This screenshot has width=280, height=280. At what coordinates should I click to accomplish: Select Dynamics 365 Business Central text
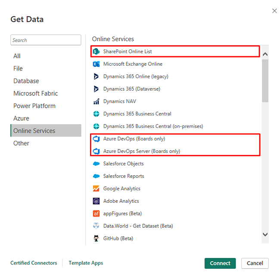(x=137, y=114)
